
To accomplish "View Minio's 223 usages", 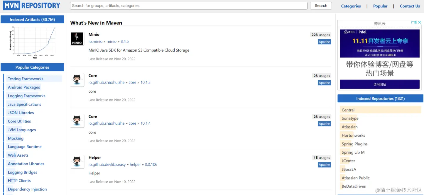I will coord(321,35).
